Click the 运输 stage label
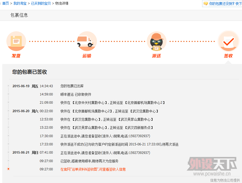 [86, 56]
